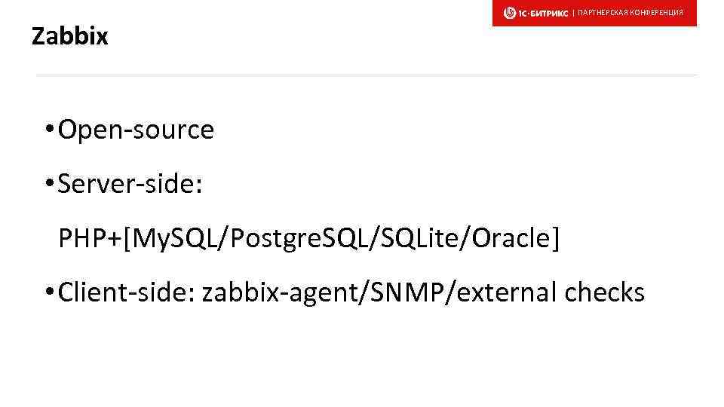
Task: Click the words external checks
Action: point(551,292)
